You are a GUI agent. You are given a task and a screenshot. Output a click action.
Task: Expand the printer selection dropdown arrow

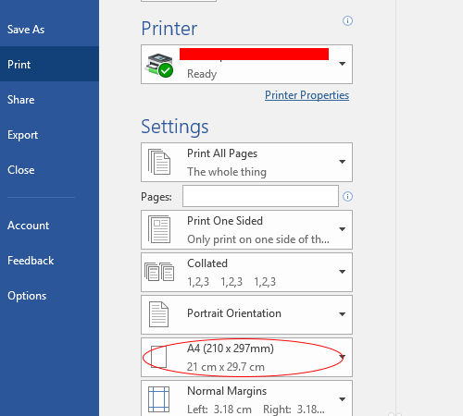point(342,64)
